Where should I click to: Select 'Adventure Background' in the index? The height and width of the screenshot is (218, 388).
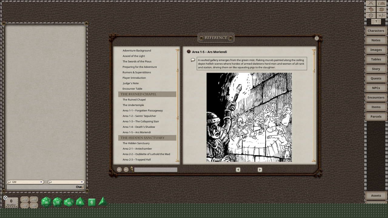coord(137,51)
